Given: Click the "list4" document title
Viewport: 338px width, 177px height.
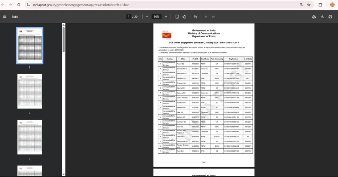Looking at the screenshot, I should [15, 17].
